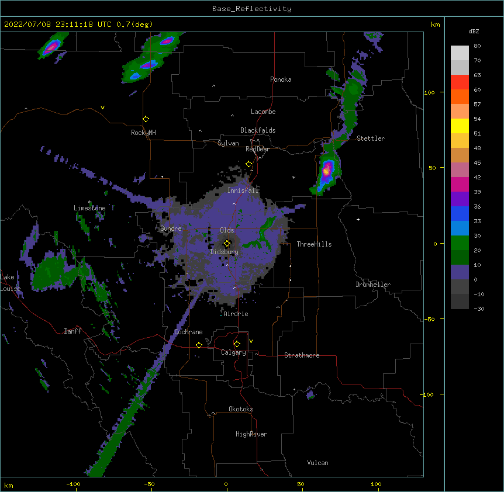This screenshot has width=504, height=492.
Task: Click the Banff town label
Action: click(x=73, y=331)
